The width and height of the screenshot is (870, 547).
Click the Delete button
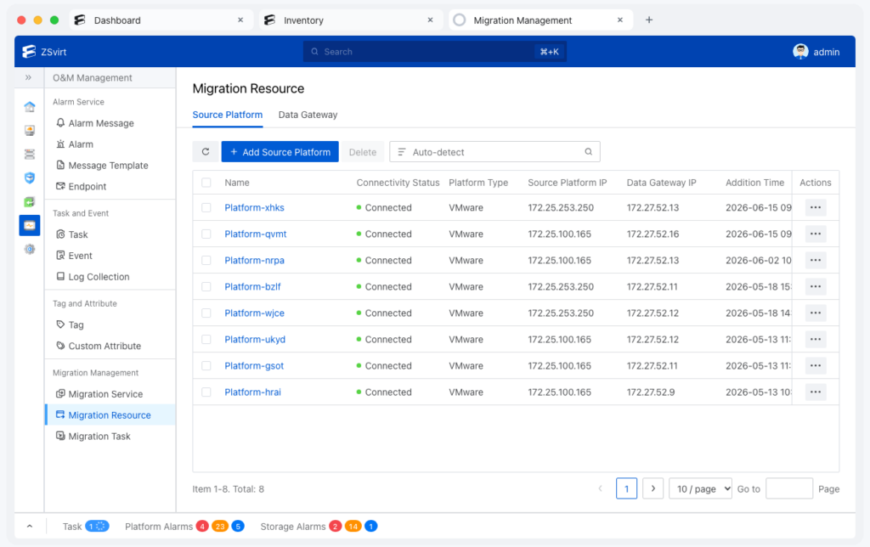(362, 151)
